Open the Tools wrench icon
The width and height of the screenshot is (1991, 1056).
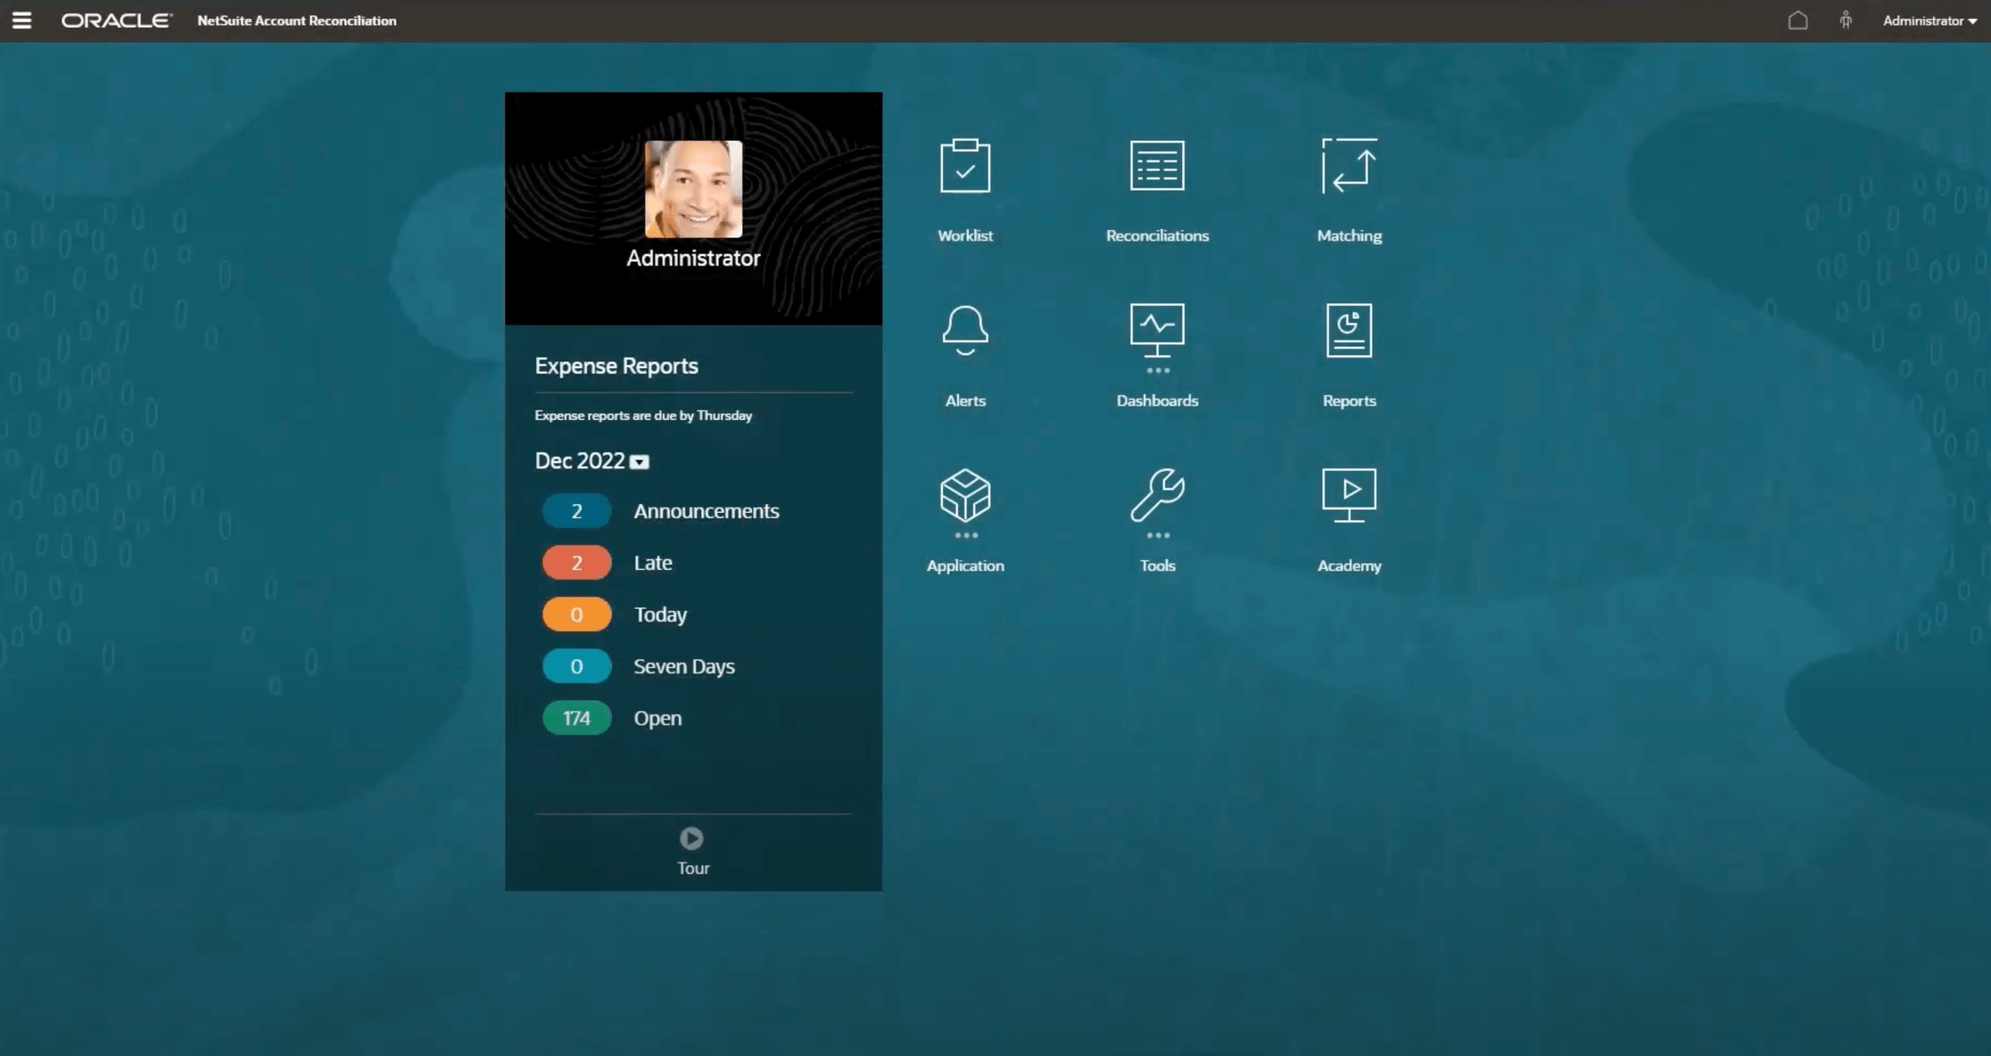[x=1157, y=495]
